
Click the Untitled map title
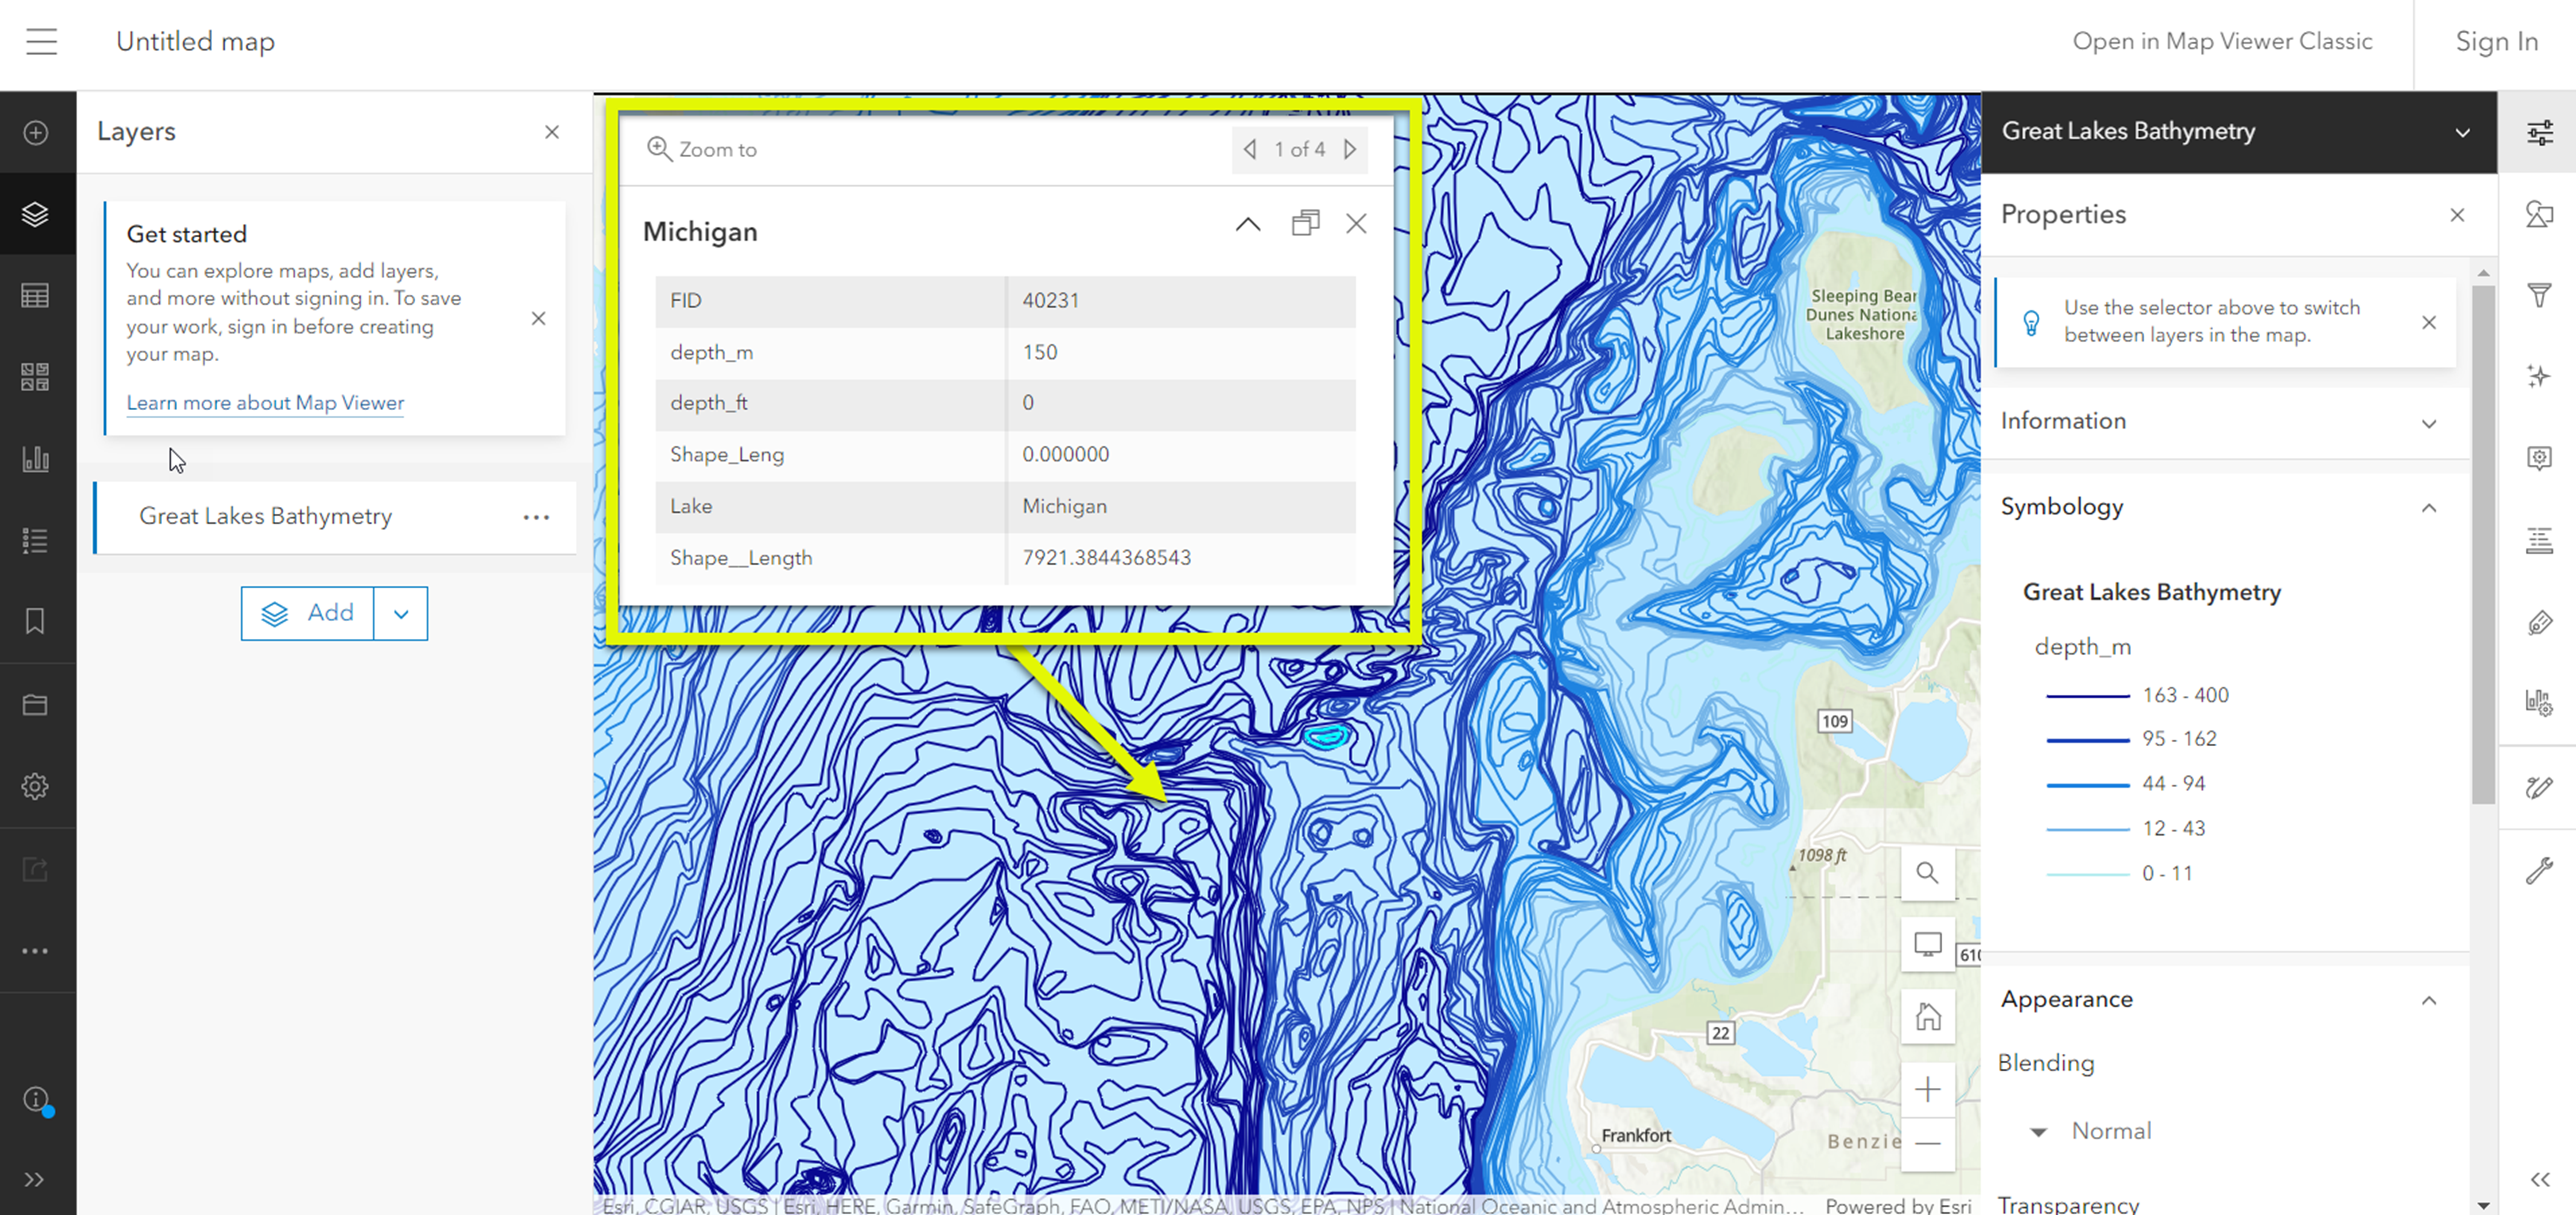195,41
